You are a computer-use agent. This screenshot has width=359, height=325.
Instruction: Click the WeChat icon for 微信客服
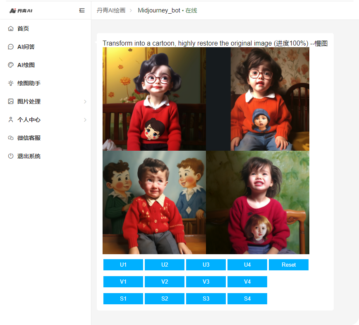[11, 138]
